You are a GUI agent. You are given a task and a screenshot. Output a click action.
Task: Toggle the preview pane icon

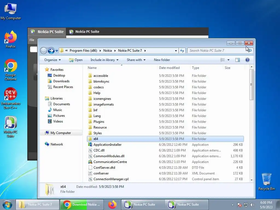click(238, 60)
